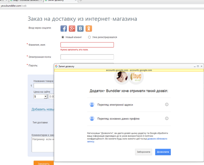Maximize the 'Запит дозволу' popup window
This screenshot has width=204, height=165.
[x=198, y=66]
